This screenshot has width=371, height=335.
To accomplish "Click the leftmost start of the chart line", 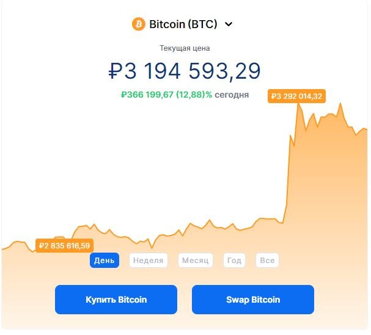I will tap(3, 249).
